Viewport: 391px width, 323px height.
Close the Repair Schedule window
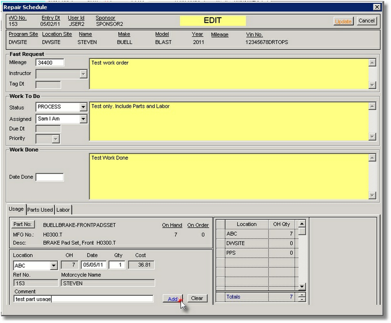pos(376,7)
